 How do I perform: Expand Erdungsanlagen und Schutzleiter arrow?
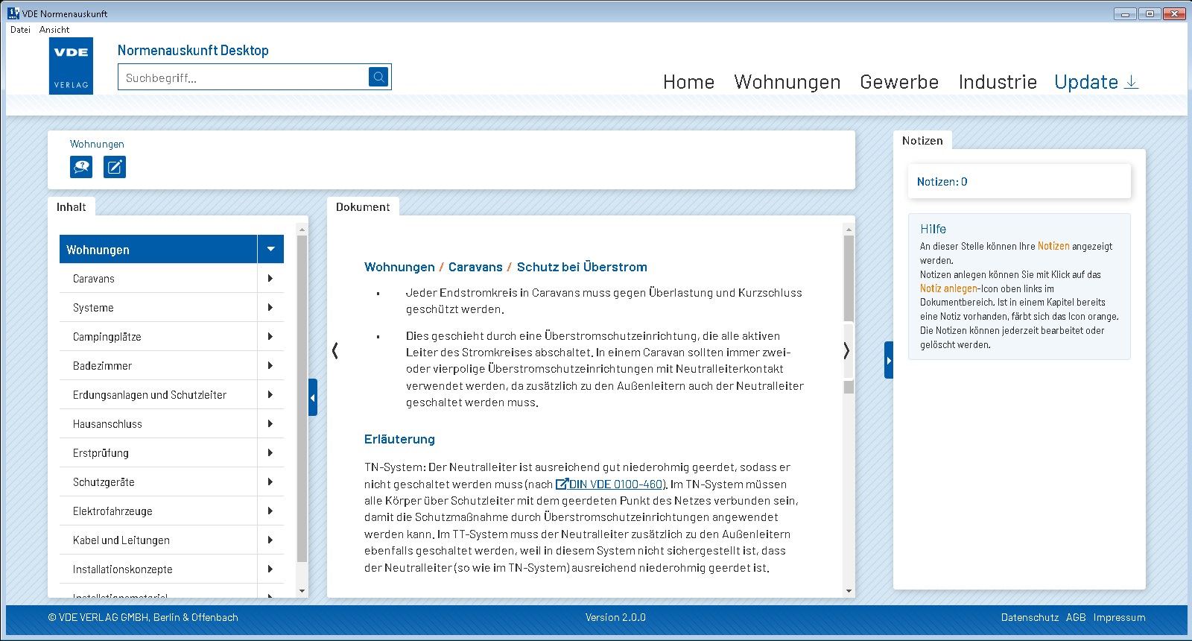coord(270,394)
